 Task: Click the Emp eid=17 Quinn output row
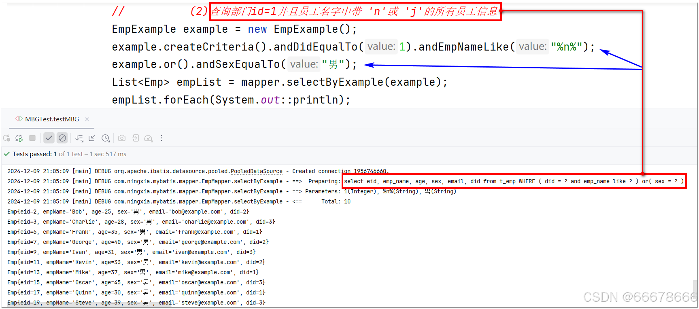pyautogui.click(x=136, y=293)
